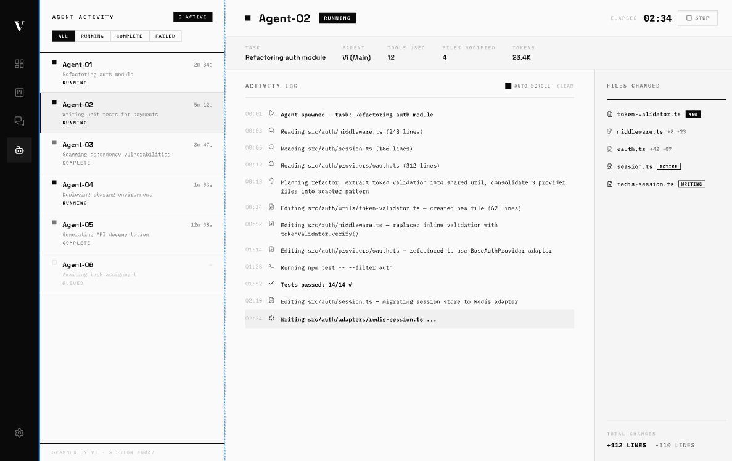Screen dimensions: 732x461
Task: Filter agents by FAILED tab
Action: point(165,36)
